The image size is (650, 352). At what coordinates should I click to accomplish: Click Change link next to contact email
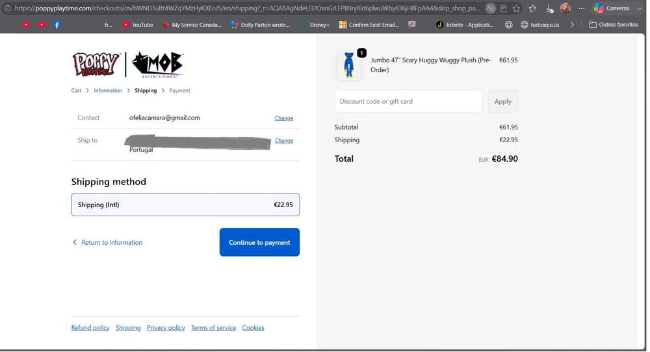(284, 118)
